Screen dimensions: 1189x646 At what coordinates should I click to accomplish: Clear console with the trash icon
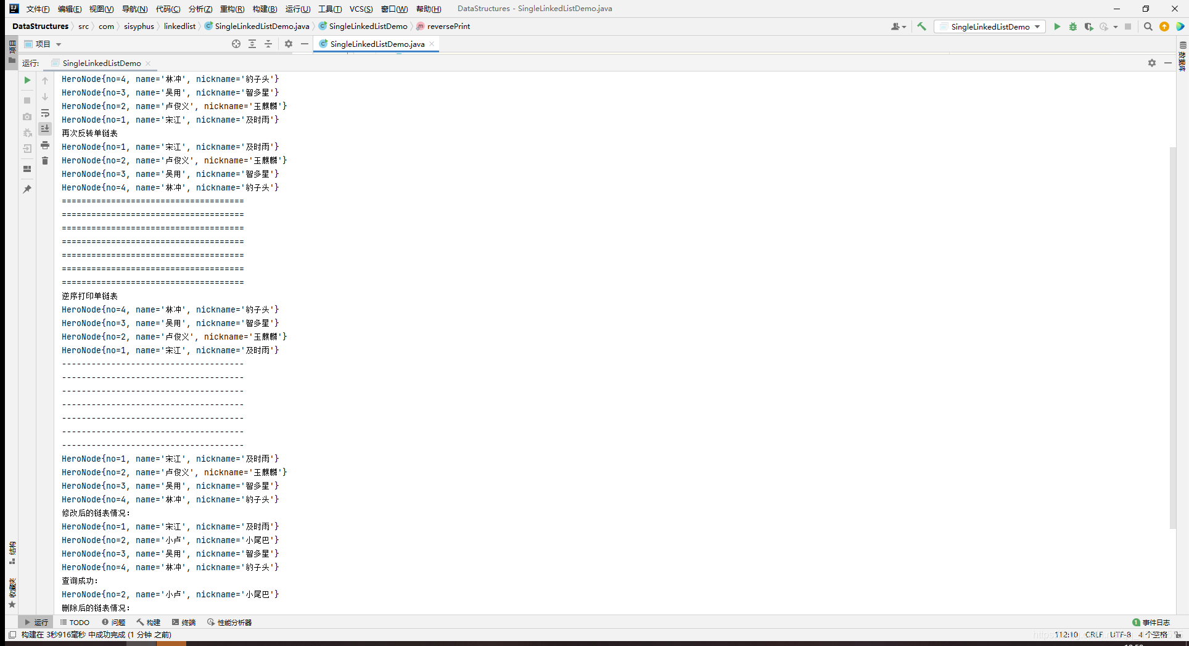coord(45,161)
